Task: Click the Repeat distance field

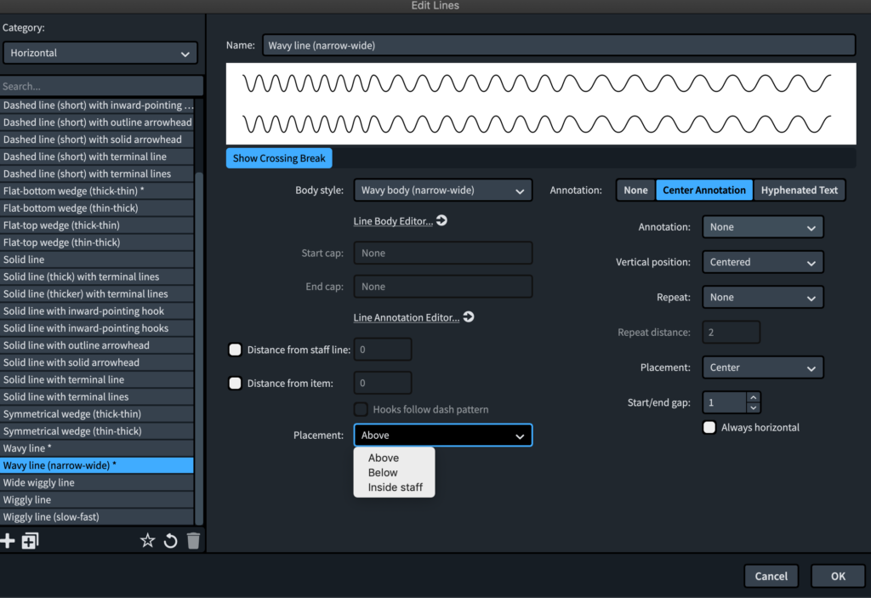Action: pyautogui.click(x=731, y=333)
